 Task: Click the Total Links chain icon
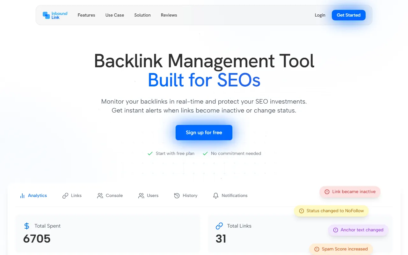(219, 226)
